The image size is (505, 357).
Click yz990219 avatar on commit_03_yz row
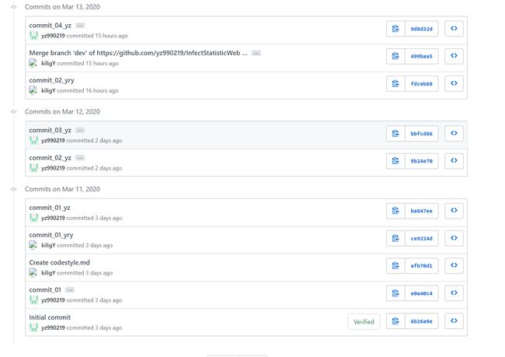click(x=33, y=141)
